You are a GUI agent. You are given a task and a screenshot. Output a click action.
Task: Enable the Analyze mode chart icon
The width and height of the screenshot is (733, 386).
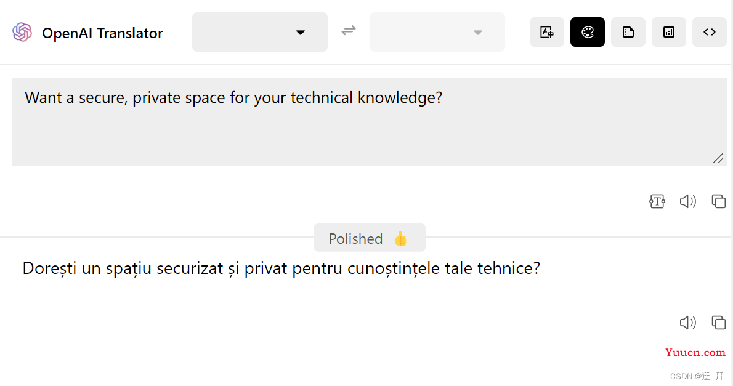tap(668, 32)
